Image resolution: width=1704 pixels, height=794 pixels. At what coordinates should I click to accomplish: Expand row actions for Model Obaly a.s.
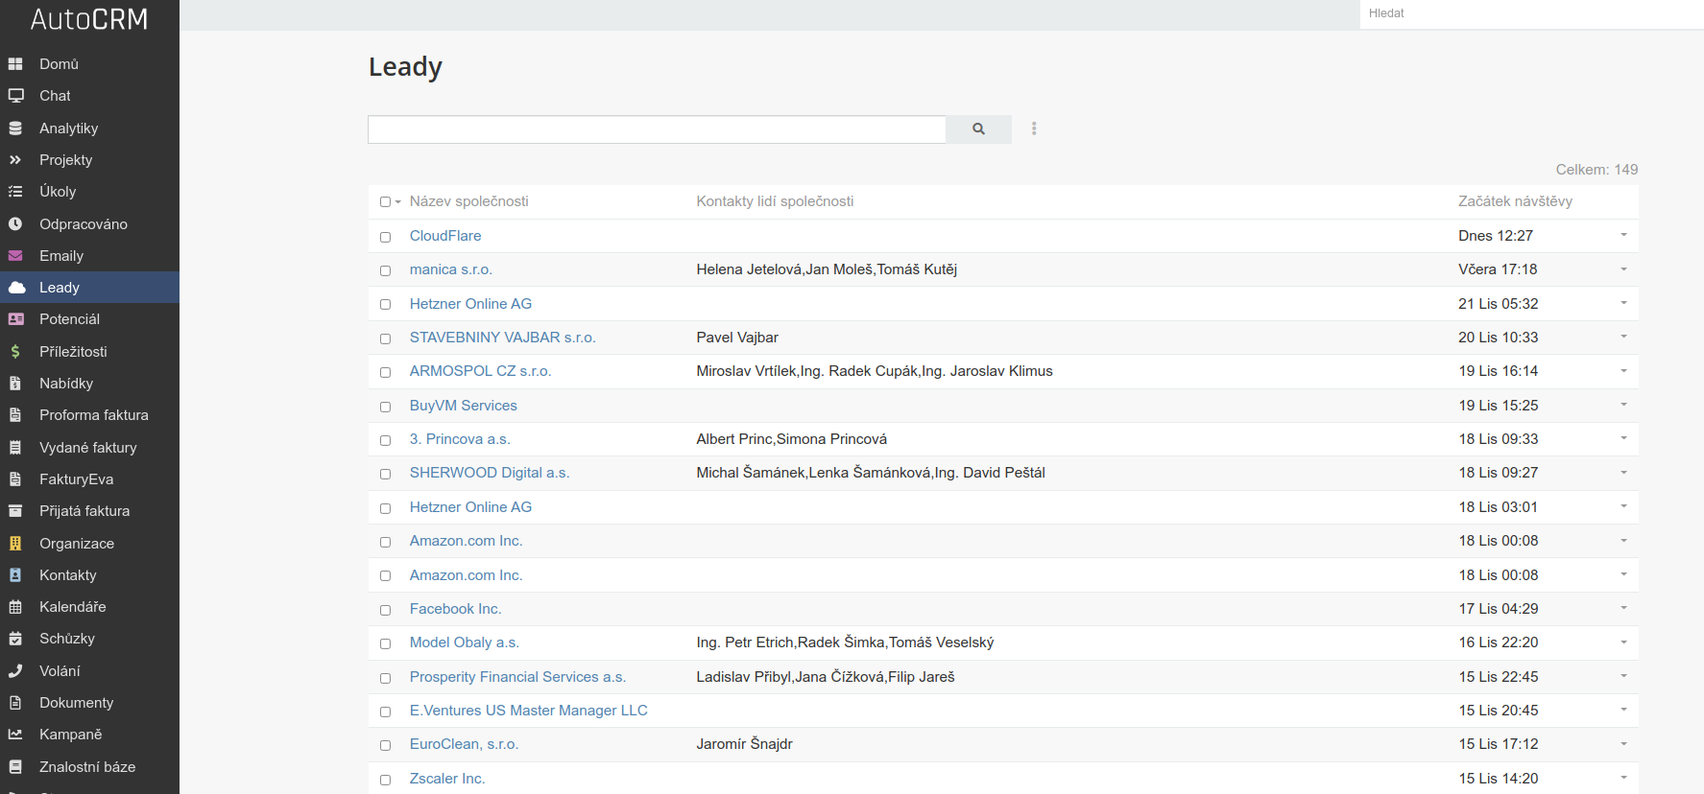pyautogui.click(x=1623, y=642)
